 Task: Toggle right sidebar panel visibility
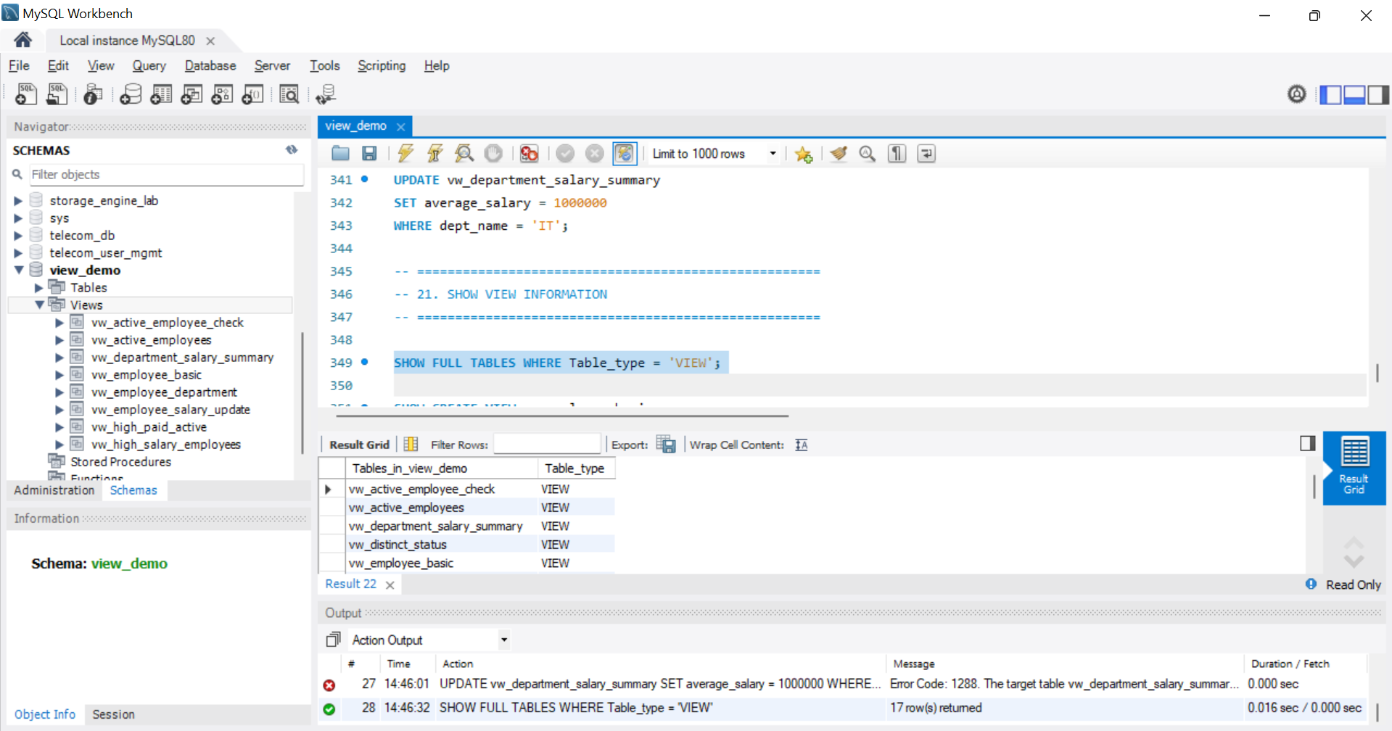click(x=1378, y=94)
